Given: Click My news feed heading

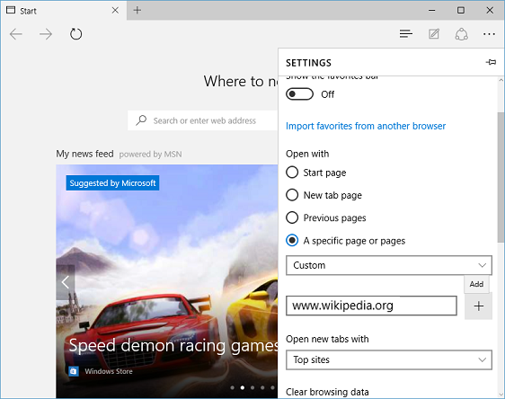Looking at the screenshot, I should [84, 154].
